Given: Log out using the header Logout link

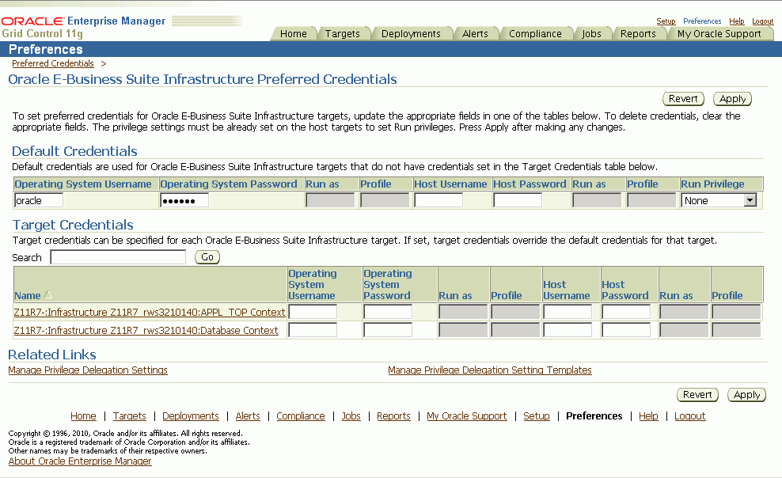Looking at the screenshot, I should pos(762,21).
